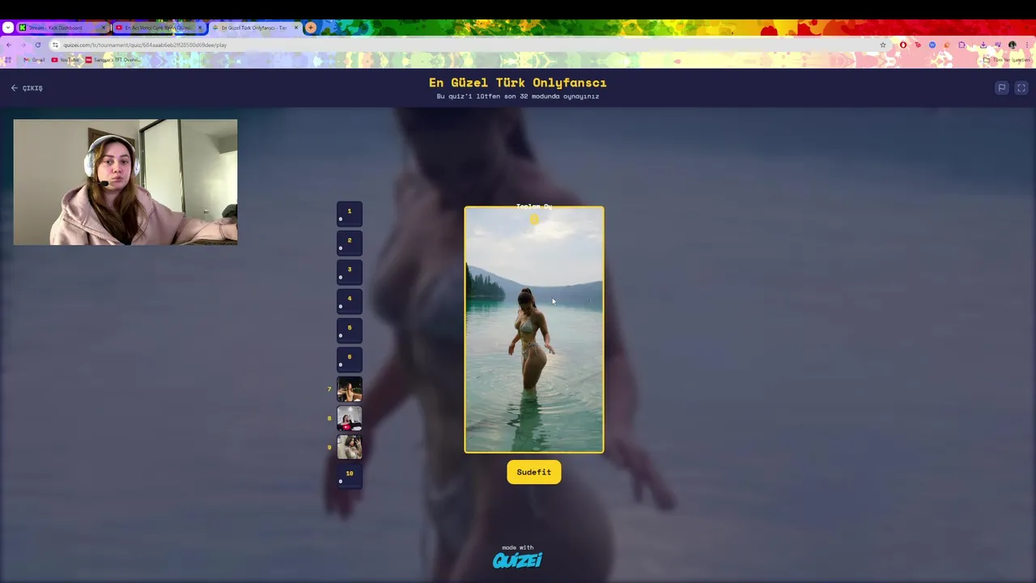This screenshot has height=583, width=1036.
Task: Click the Sudefit button
Action: pyautogui.click(x=534, y=472)
